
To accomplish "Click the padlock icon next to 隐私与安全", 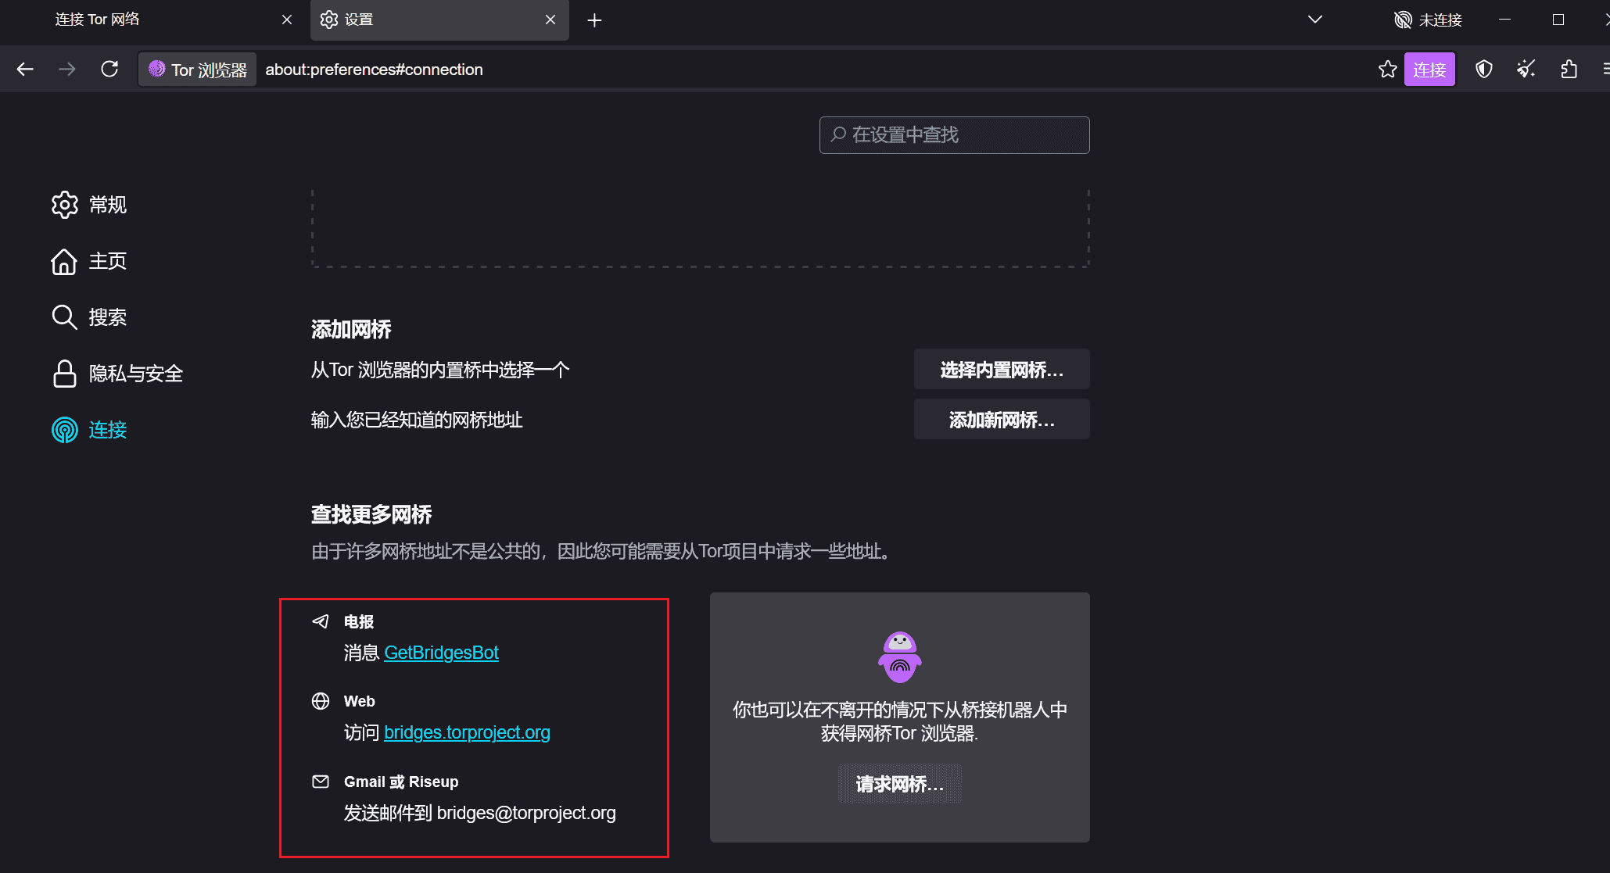I will [64, 374].
